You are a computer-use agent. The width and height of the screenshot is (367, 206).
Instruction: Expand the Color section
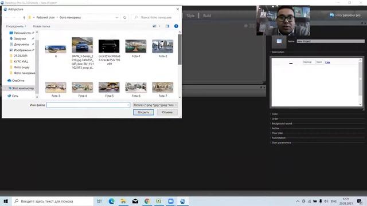pos(274,114)
